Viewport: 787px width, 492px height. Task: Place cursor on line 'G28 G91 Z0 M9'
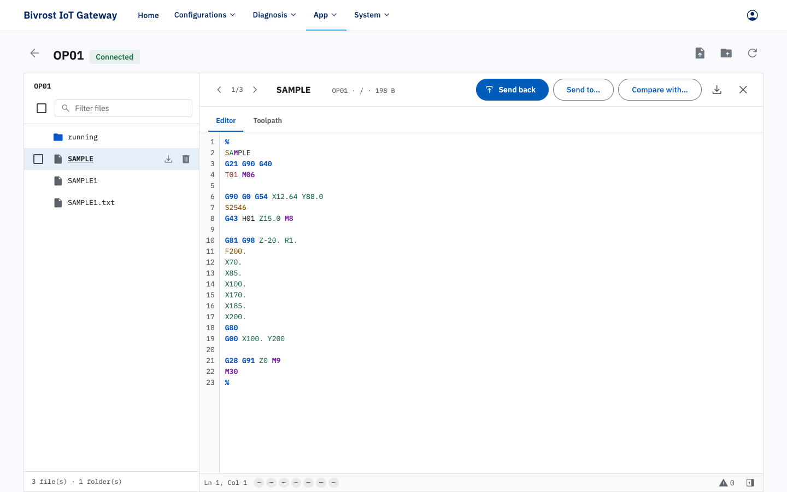pos(252,361)
